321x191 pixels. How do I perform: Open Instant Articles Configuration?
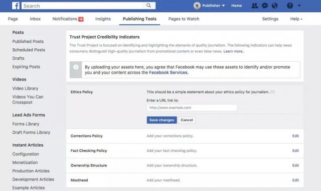click(26, 154)
